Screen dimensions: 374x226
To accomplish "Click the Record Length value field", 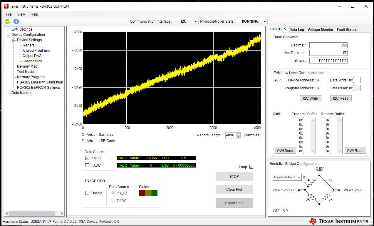I will pos(231,135).
